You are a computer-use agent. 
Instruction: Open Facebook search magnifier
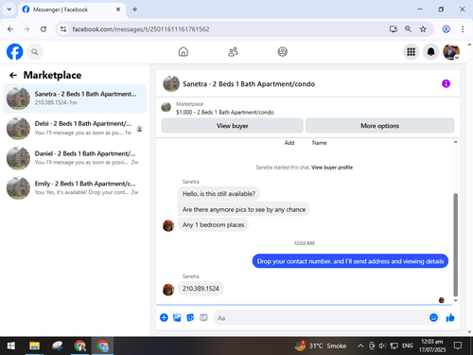[35, 52]
